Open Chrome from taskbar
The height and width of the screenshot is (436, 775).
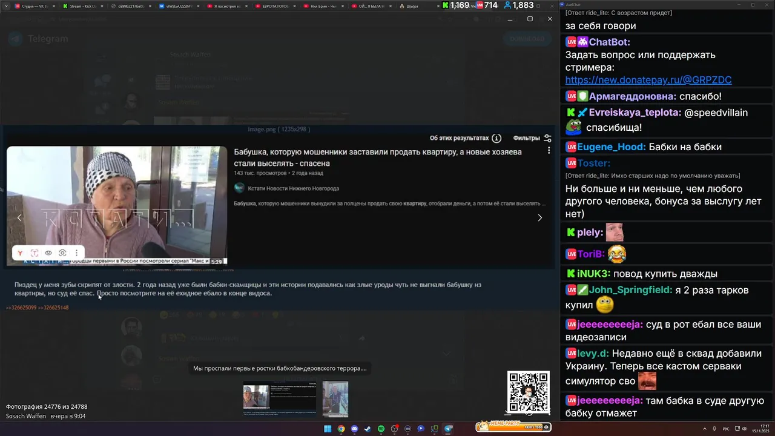[x=341, y=429]
